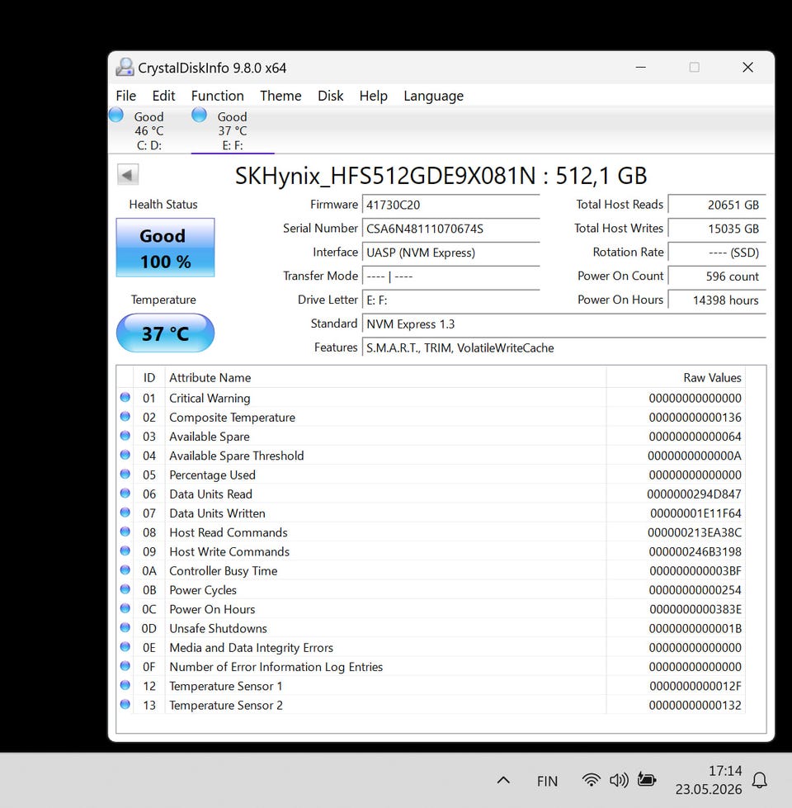The image size is (792, 808).
Task: Click the Good 100 % health status button
Action: 165,248
